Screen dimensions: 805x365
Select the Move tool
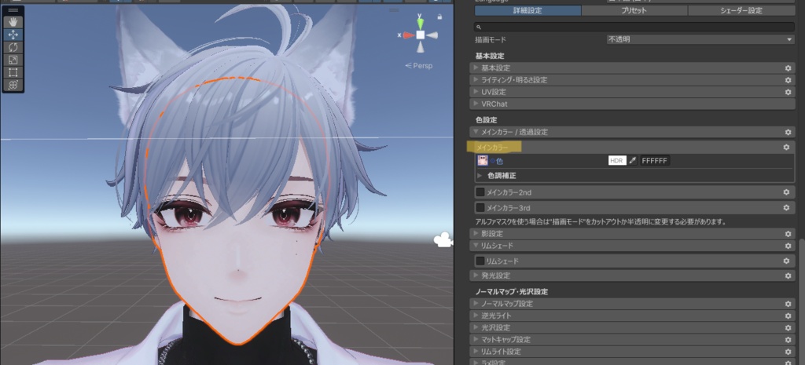coord(13,35)
